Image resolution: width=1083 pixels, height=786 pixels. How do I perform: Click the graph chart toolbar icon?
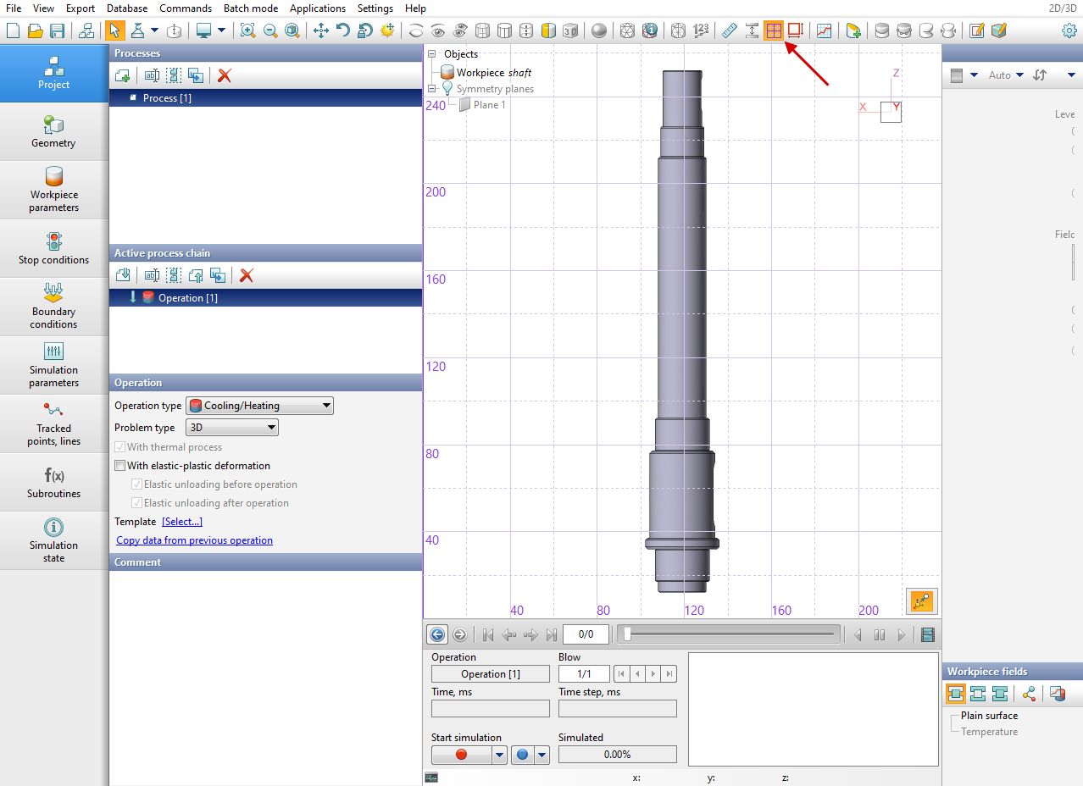824,30
